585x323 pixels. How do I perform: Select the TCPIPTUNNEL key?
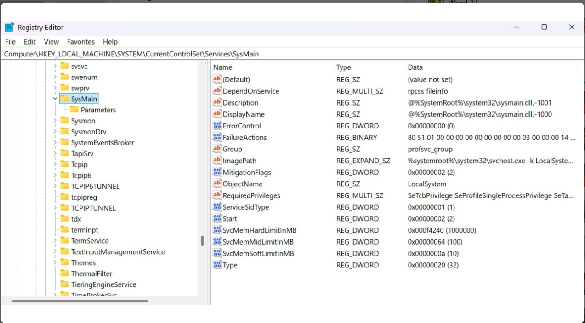tap(93, 208)
